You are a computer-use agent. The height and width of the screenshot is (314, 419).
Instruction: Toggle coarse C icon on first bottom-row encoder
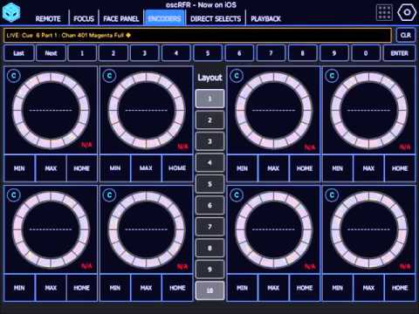[x=14, y=195]
